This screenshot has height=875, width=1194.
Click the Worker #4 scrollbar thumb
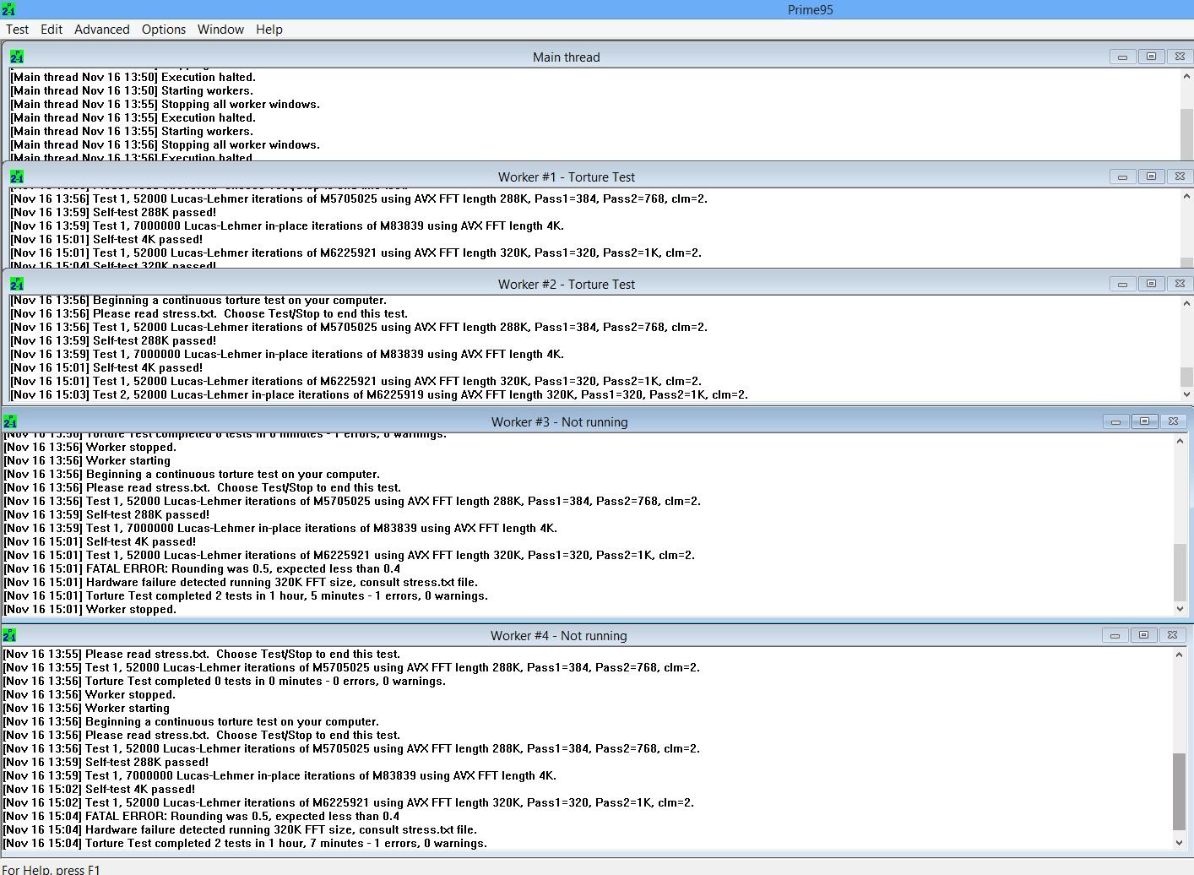click(x=1179, y=792)
